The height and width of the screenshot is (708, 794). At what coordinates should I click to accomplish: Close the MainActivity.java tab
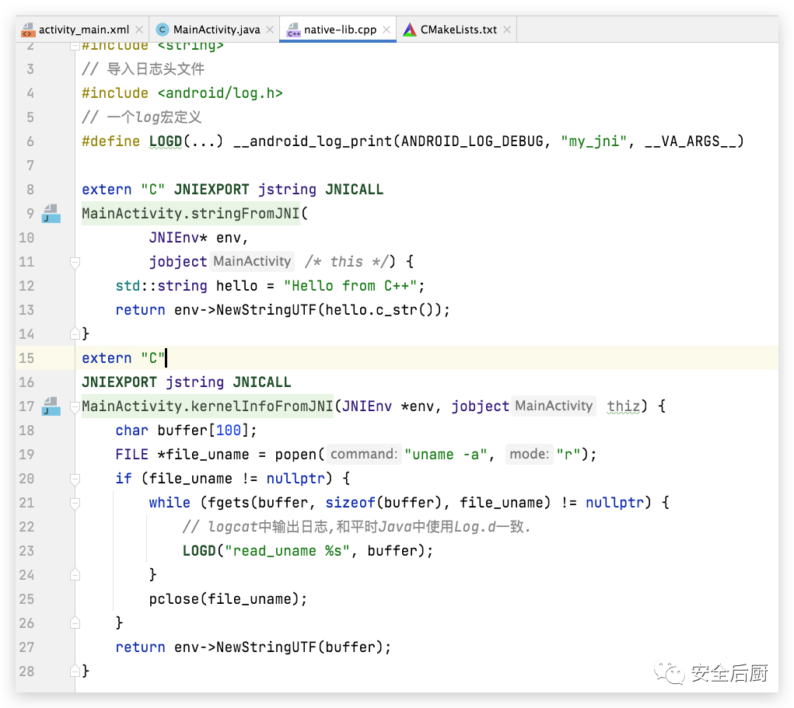270,30
